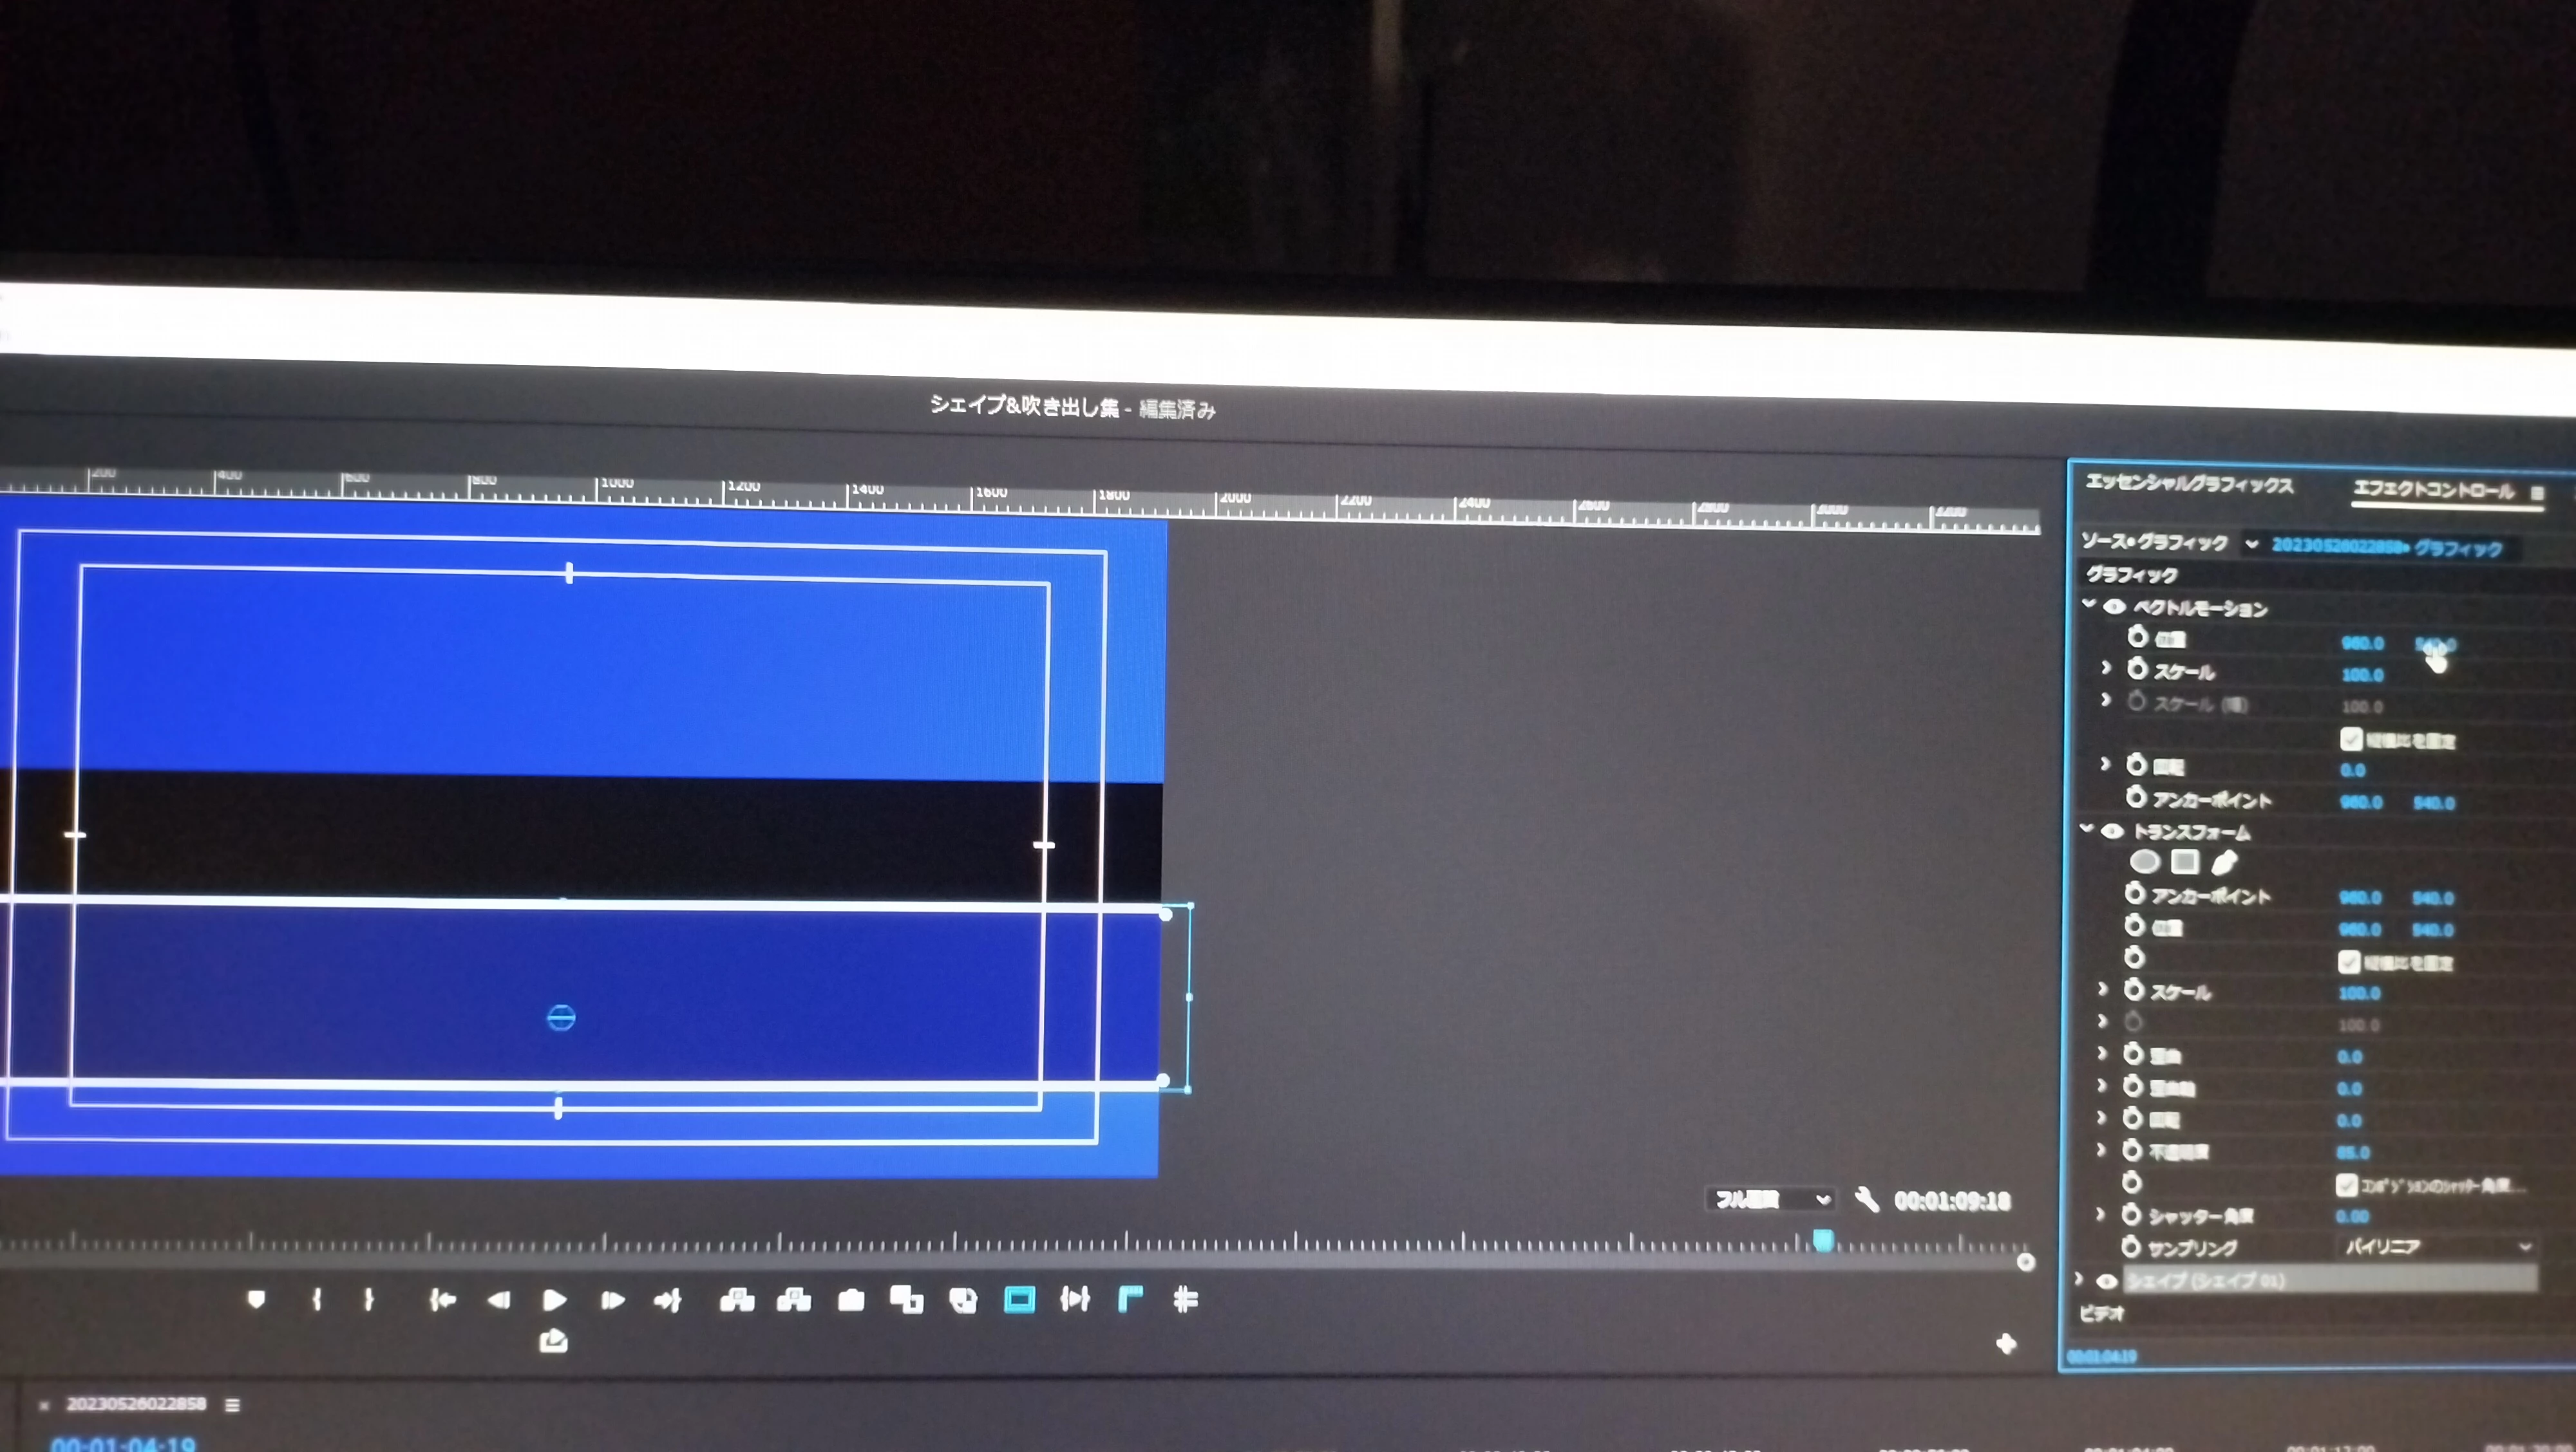Click the Mark In bracket icon
2576x1452 pixels.
coord(316,1299)
